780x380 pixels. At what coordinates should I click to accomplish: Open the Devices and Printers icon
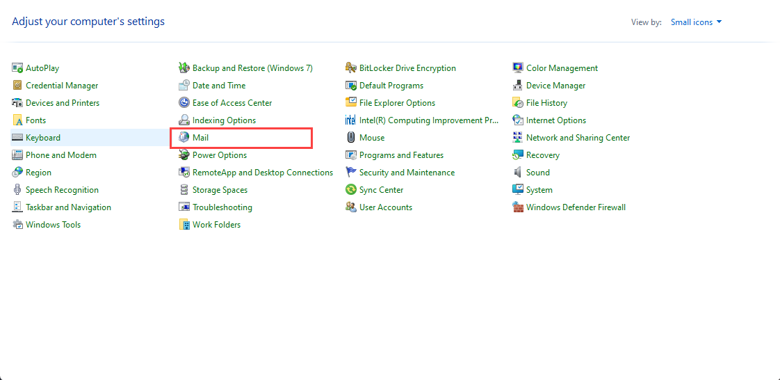coord(17,103)
